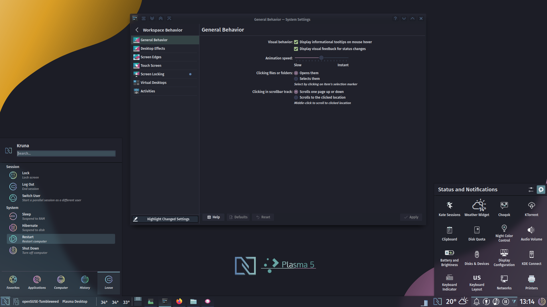The image size is (547, 307).
Task: Click Log Out in the launcher
Action: [61, 186]
